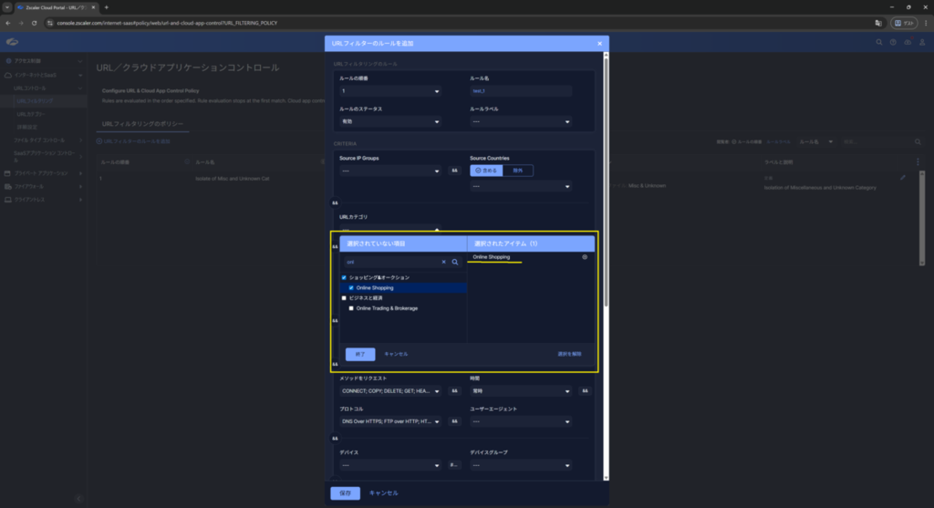This screenshot has width=934, height=508.
Task: Open the ルールラベル dropdown
Action: pos(521,121)
